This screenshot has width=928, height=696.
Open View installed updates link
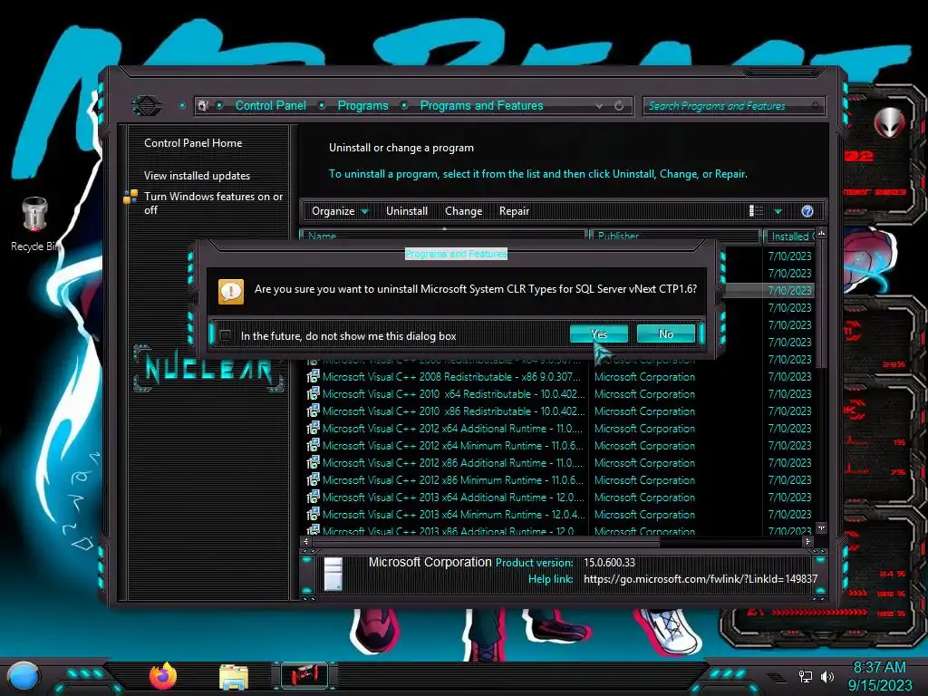(197, 175)
